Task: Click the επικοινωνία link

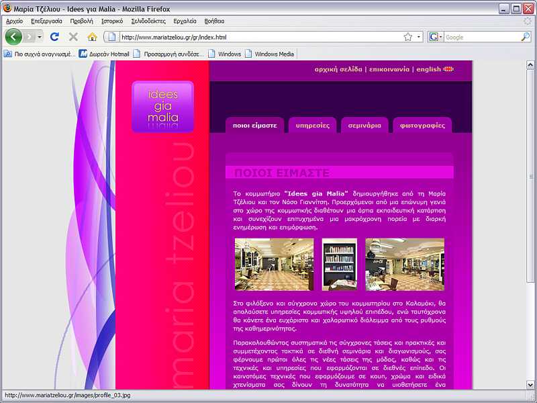Action: tap(389, 69)
